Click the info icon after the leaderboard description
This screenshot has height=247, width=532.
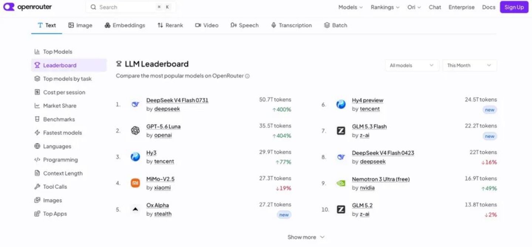pos(247,76)
